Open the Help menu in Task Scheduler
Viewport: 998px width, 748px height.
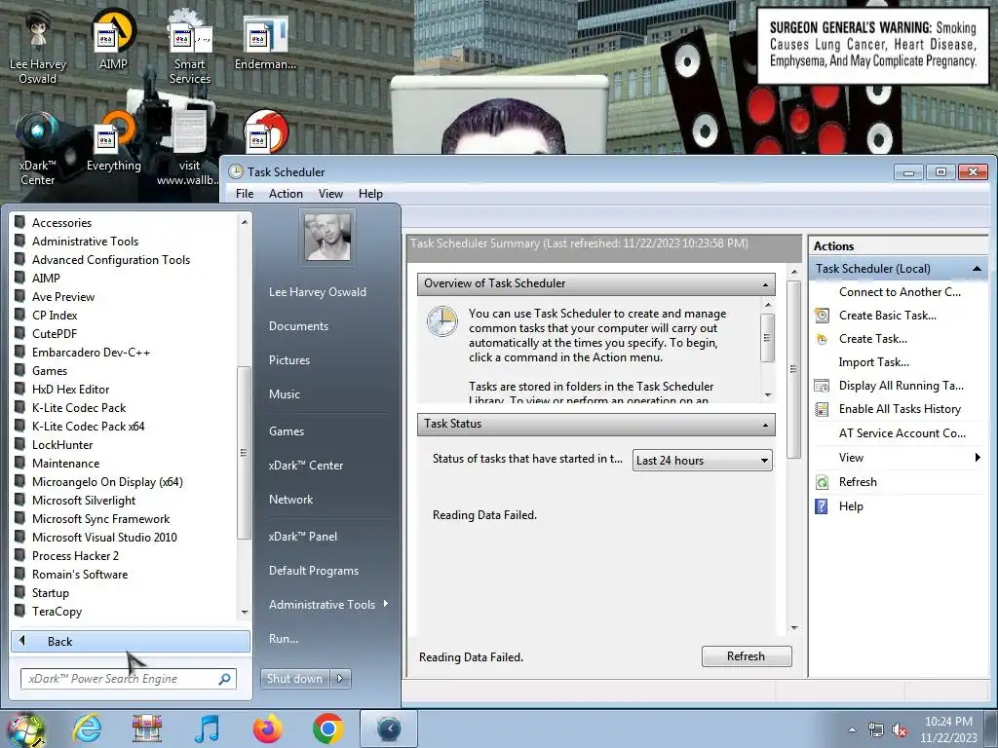pyautogui.click(x=370, y=194)
